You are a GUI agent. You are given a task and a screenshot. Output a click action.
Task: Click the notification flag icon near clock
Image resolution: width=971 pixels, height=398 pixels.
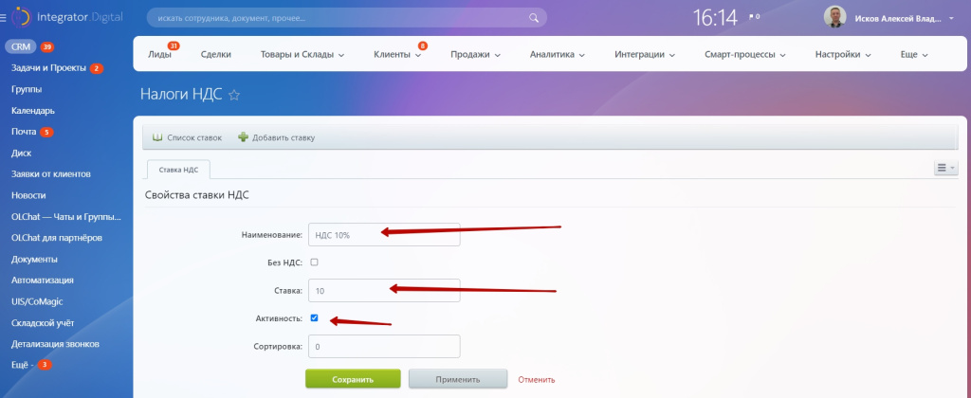[x=753, y=16]
